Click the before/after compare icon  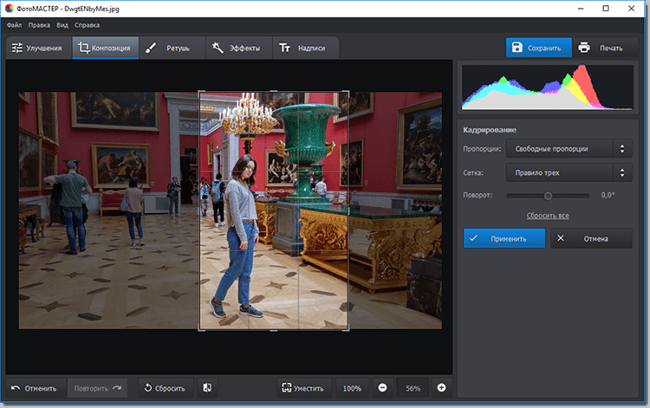(x=207, y=388)
